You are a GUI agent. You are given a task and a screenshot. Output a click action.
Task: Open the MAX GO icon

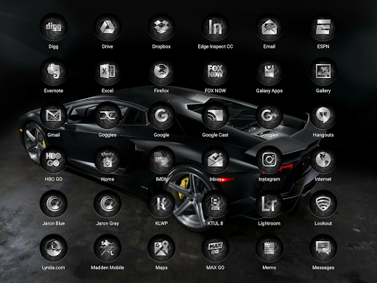(215, 248)
